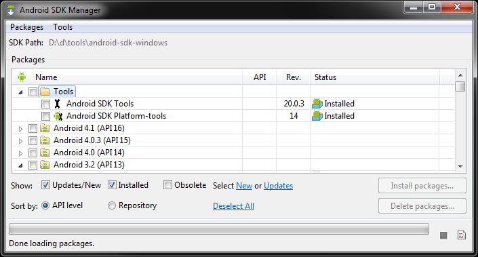Screen dimensions: 478x257
Task: Select the Android 4.0.3 (API 15) row label
Action: (x=92, y=140)
